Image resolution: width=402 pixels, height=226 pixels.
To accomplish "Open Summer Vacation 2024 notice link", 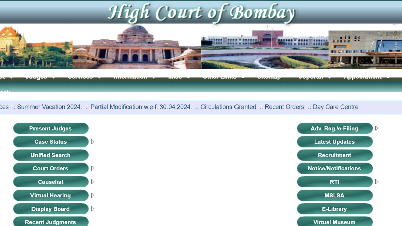I will click(49, 107).
